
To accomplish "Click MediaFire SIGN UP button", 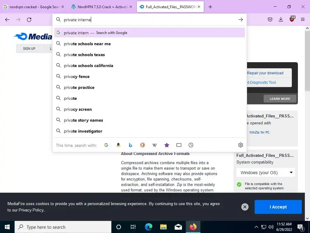I will pyautogui.click(x=29, y=49).
